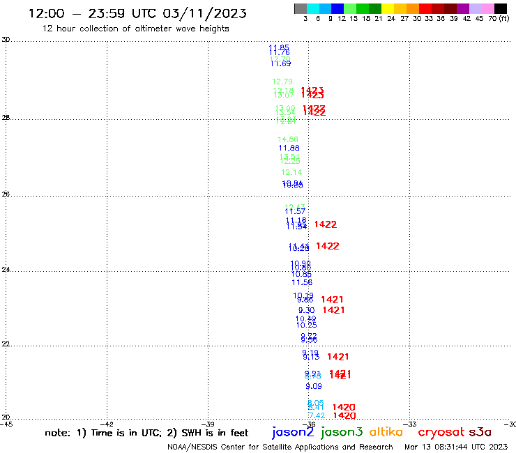Click the '45' color scale label
Image resolution: width=516 pixels, height=453 pixels.
(x=479, y=19)
